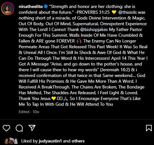The image size is (154, 145).
Task: Click the yellow heart emoji after Thank You Jesus
Action: [x=53, y=99]
